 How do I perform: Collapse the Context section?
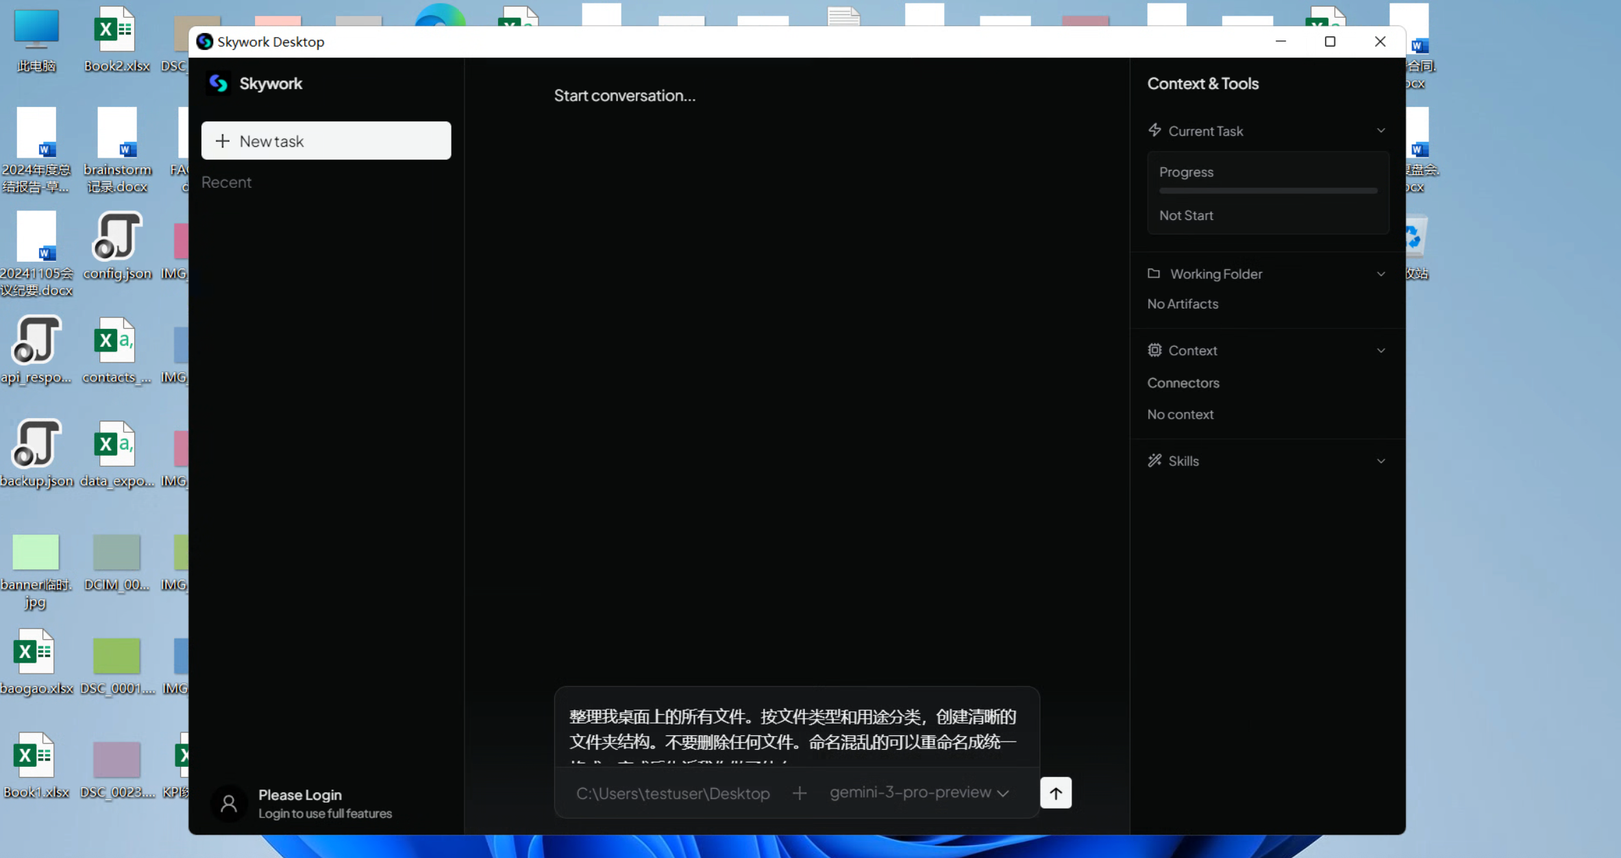[1381, 350]
